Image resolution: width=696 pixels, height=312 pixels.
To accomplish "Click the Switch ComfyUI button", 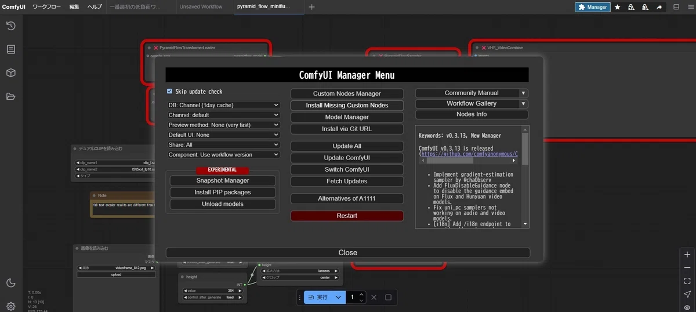I will coord(347,169).
